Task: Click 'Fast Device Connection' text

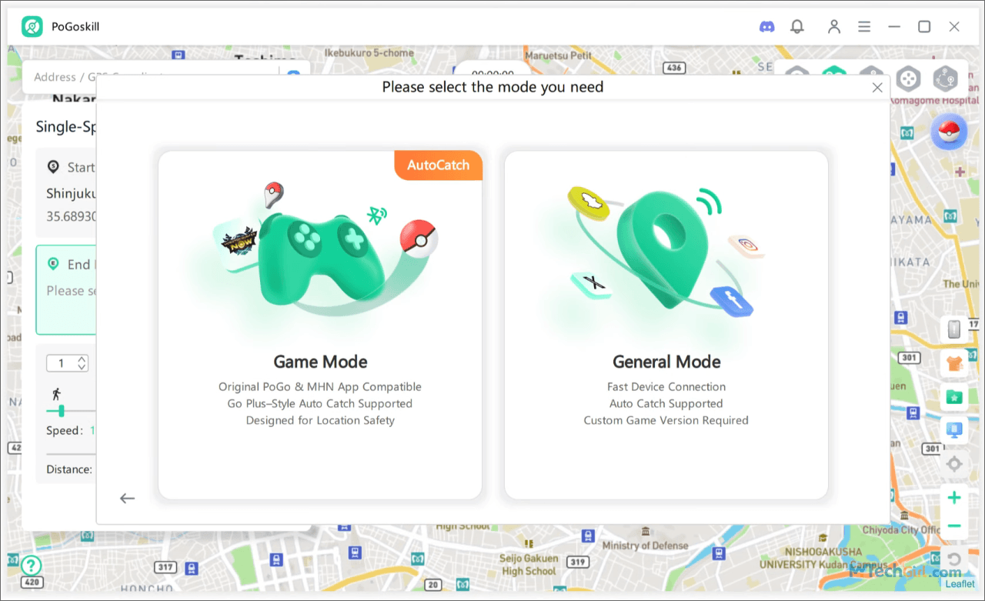Action: (666, 386)
